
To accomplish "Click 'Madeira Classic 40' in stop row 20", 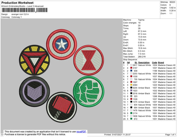I will pos(167,119).
